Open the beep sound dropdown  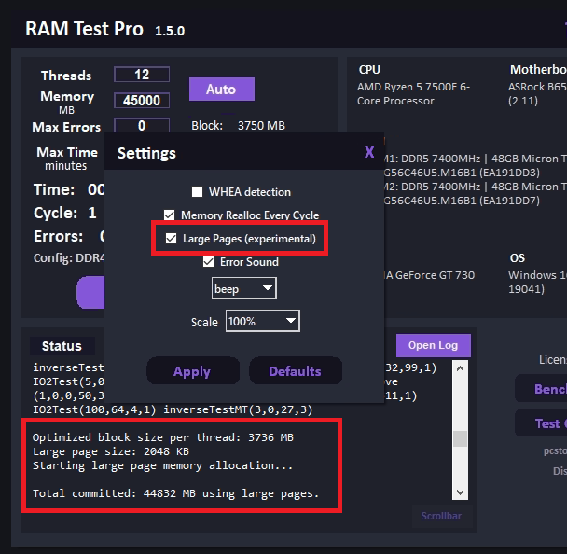click(244, 288)
